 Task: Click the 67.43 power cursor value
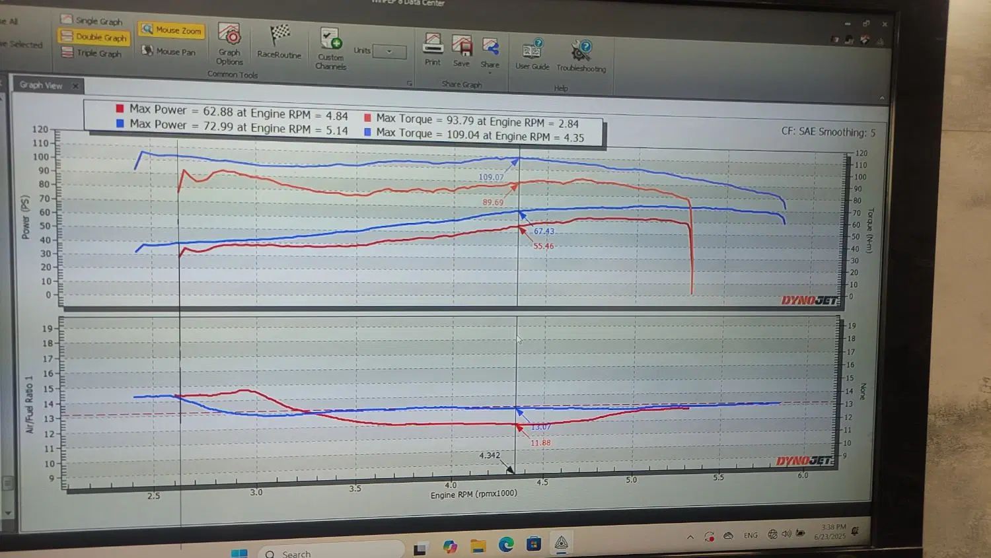coord(544,231)
